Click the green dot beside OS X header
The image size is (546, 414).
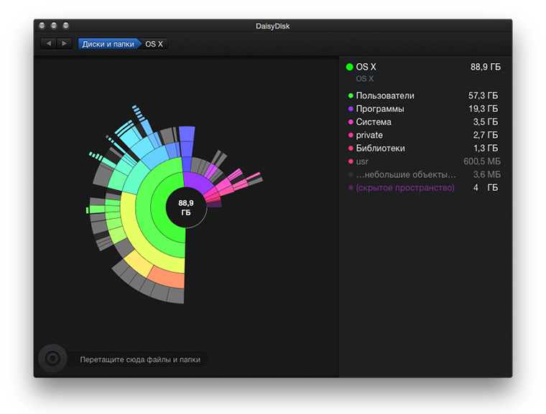350,67
